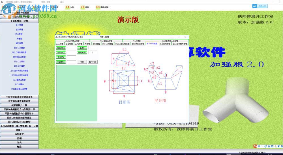The width and height of the screenshot is (283, 155).
Task: Switch to the 方口直角连接管 tab
Action: [x=106, y=41]
